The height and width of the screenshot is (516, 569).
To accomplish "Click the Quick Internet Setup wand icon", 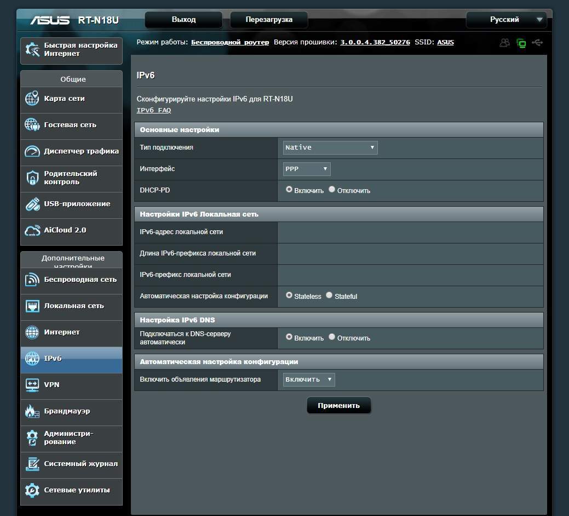I will pyautogui.click(x=32, y=49).
